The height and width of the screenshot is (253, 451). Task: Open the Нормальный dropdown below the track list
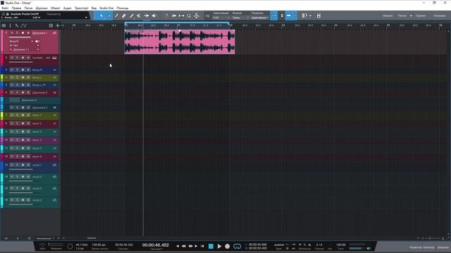pyautogui.click(x=45, y=238)
